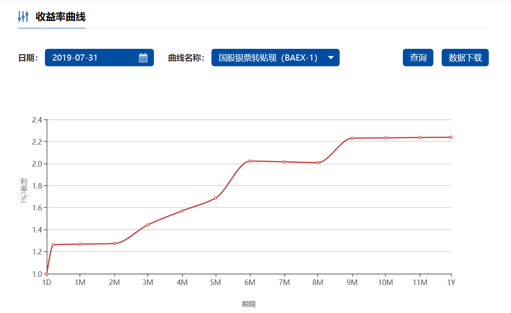Click the 11M data point on curve
The width and height of the screenshot is (511, 313).
coord(420,137)
